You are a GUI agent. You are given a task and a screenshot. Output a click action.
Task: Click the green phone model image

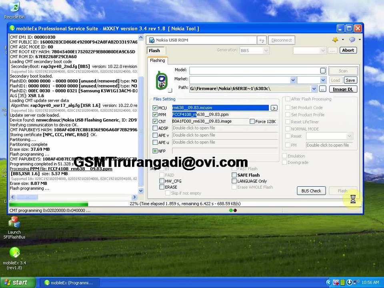[162, 80]
